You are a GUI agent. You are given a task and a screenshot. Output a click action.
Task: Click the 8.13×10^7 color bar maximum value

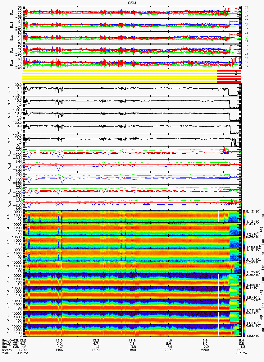(253, 212)
